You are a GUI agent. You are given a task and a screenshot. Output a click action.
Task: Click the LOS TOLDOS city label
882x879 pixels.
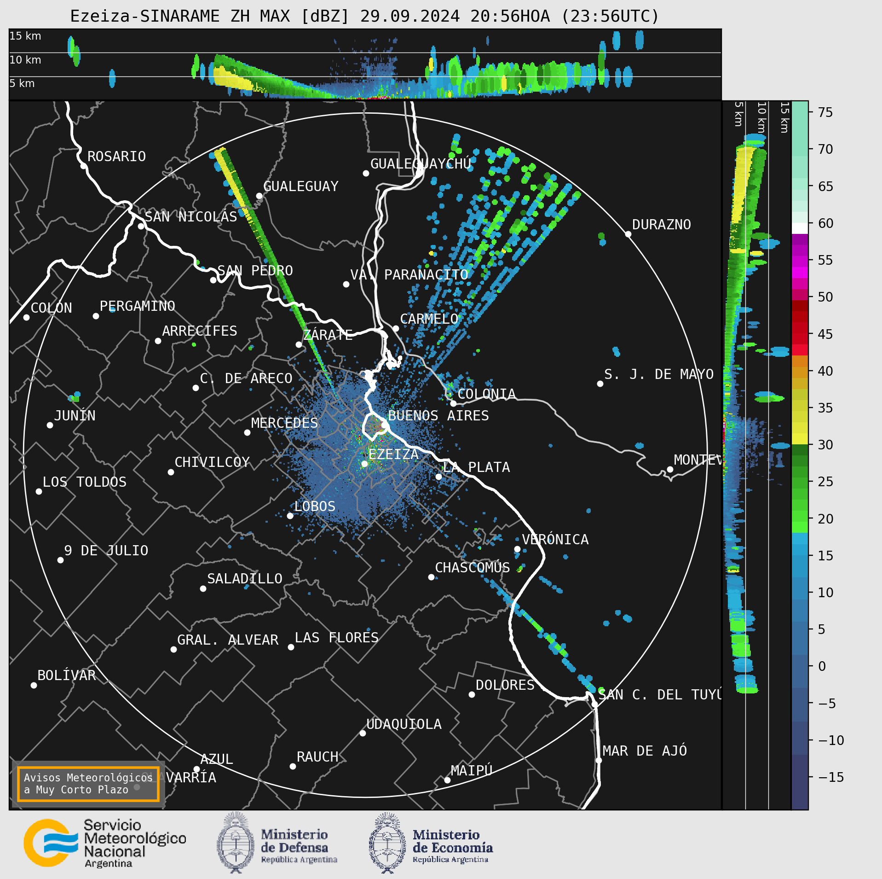[84, 482]
